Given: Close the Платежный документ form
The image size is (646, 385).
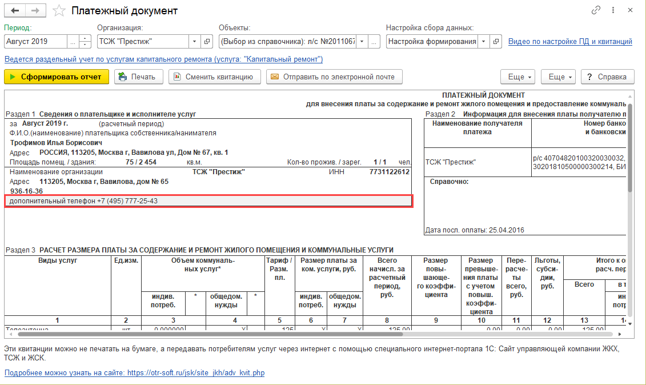Looking at the screenshot, I should (x=630, y=10).
